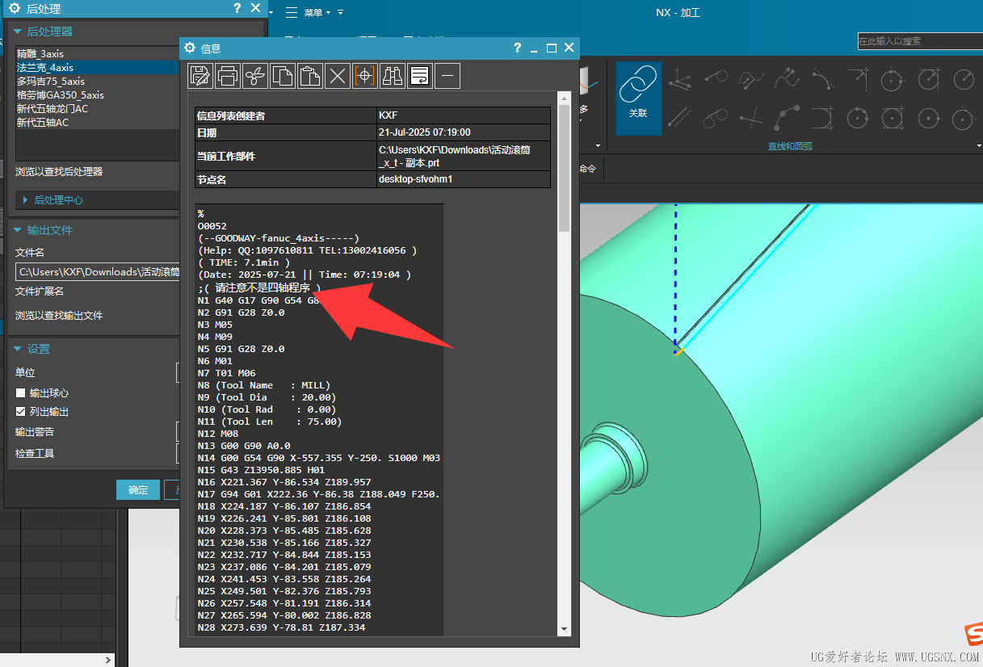Click 确定 button in 后处理 dialog
983x667 pixels.
click(x=138, y=490)
